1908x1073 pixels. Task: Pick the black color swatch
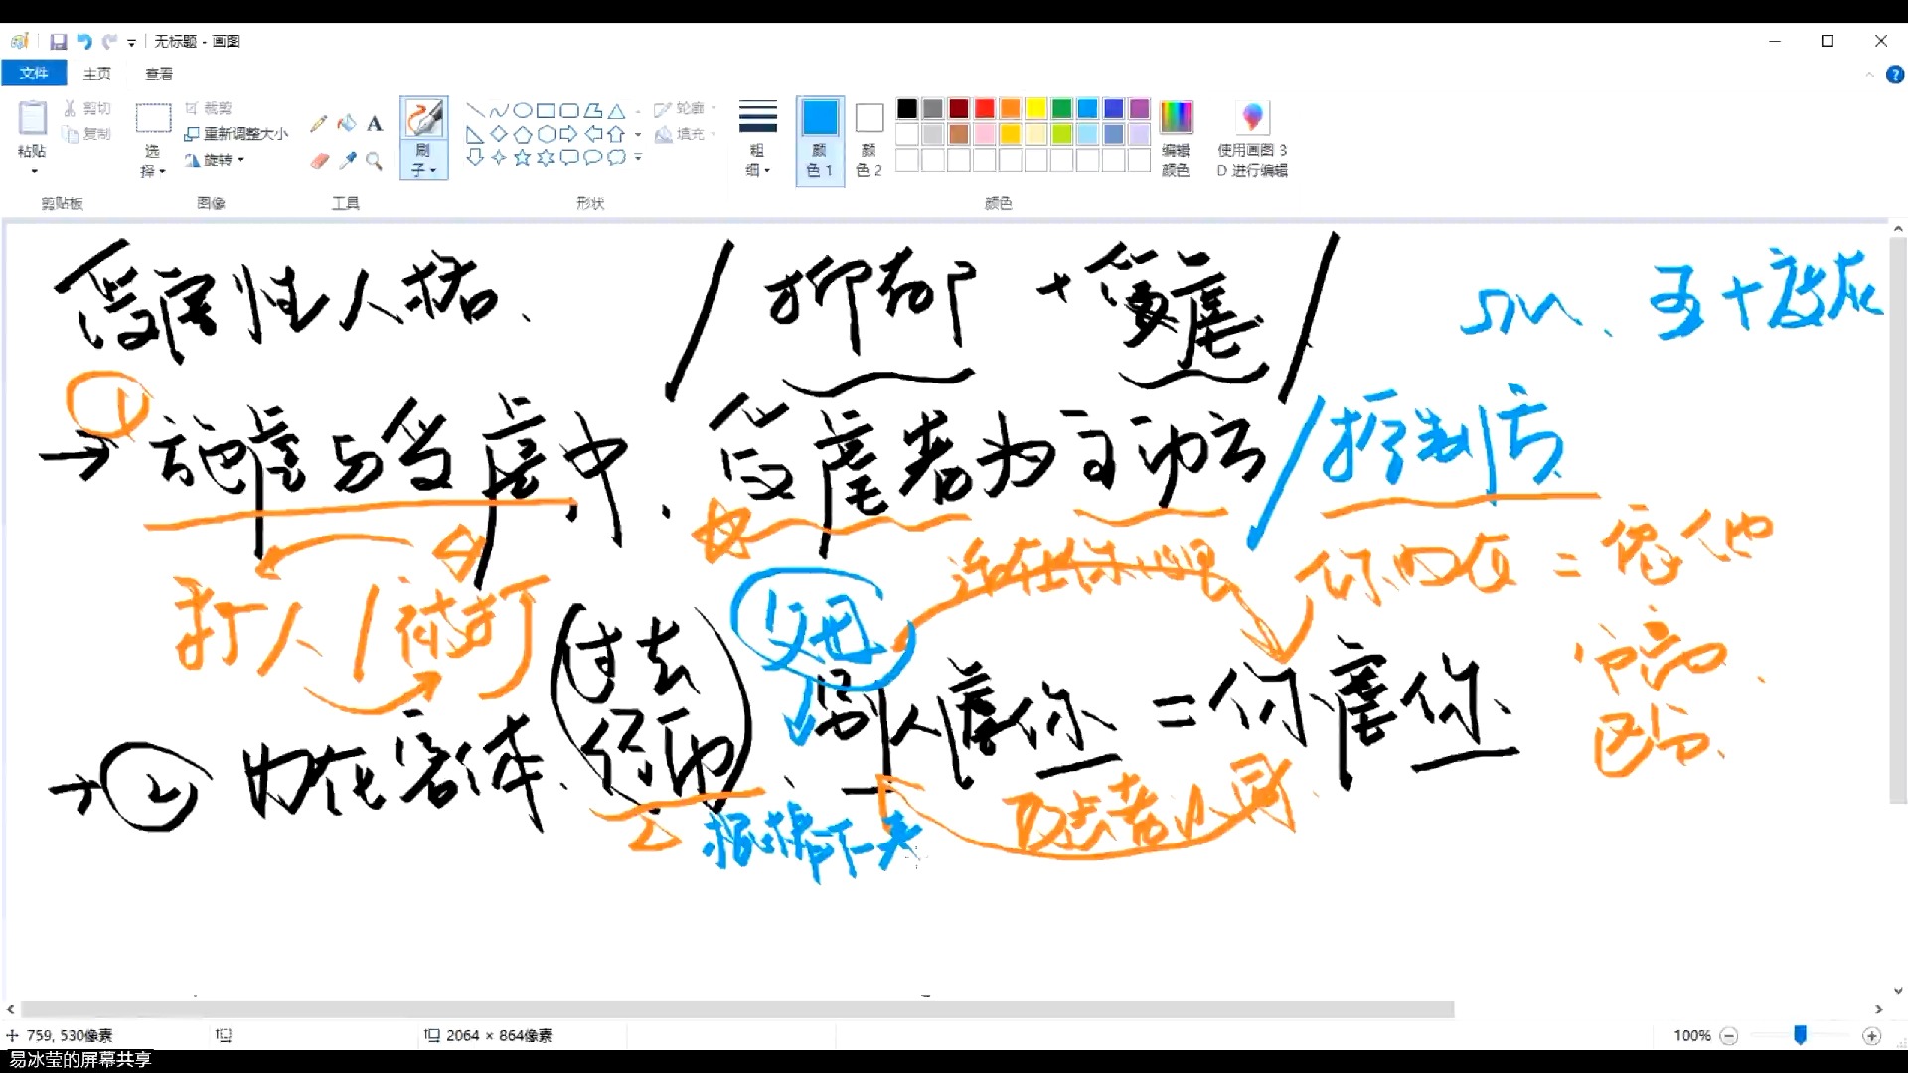[907, 109]
